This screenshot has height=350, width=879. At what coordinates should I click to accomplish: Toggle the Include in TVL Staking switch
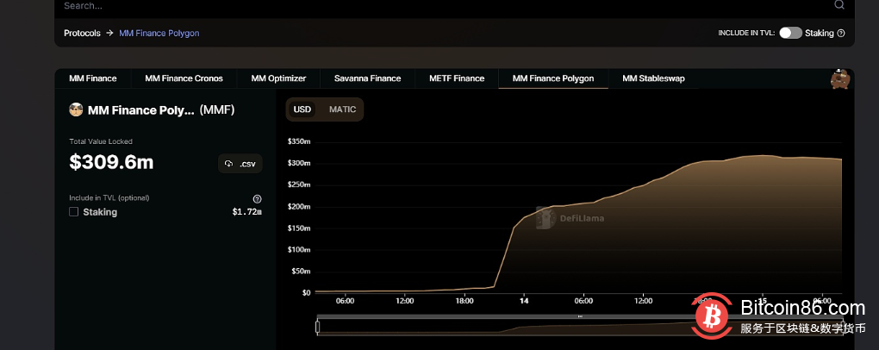coord(790,33)
